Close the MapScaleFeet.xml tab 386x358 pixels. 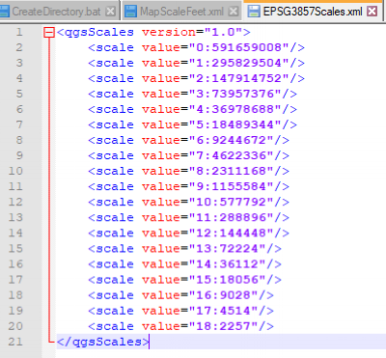click(x=234, y=12)
